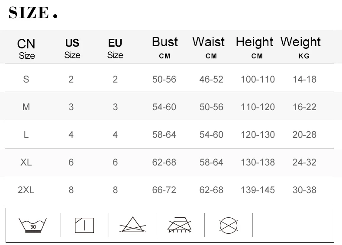Select the 2XL size row label

pyautogui.click(x=26, y=190)
